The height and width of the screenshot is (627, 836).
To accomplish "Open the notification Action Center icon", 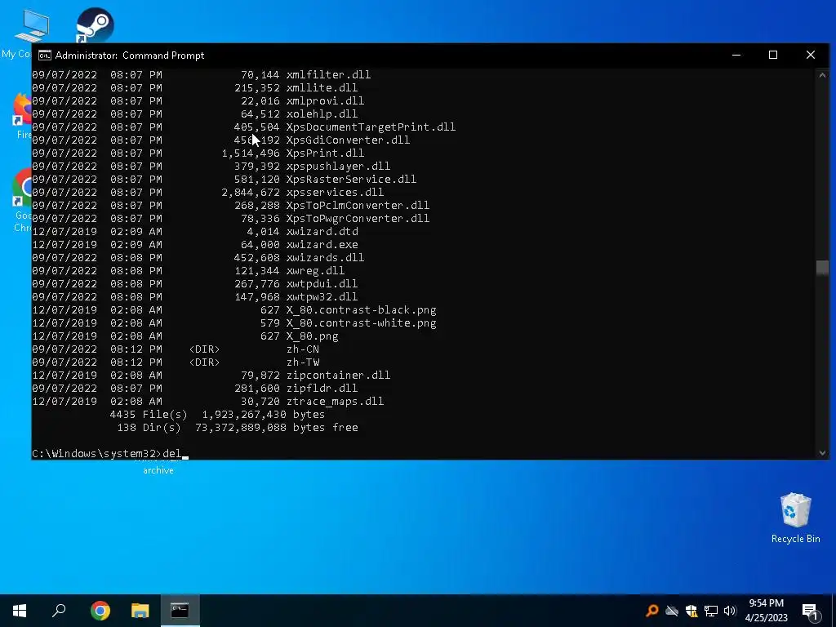I will 810,611.
